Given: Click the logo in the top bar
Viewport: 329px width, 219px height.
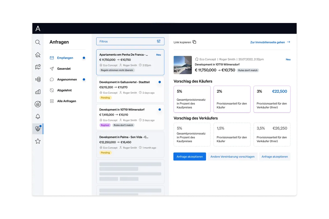Looking at the screenshot, I should [38, 28].
